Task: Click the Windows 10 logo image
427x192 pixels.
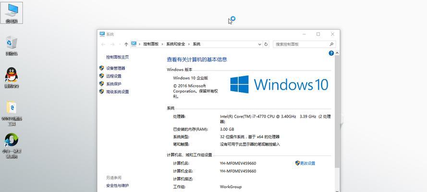Action: (279, 84)
